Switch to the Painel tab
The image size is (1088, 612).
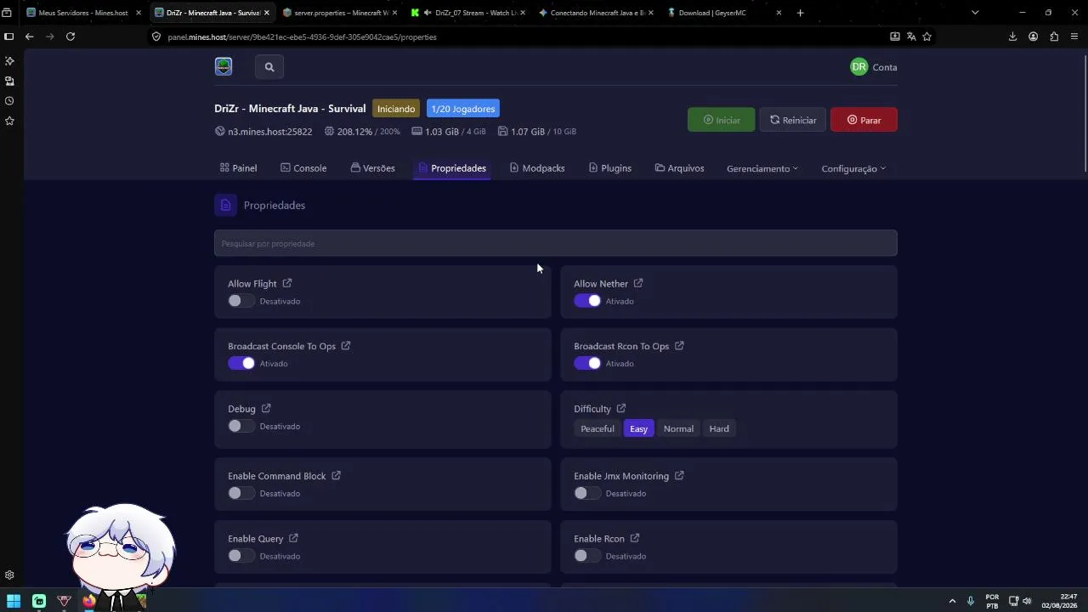(238, 168)
